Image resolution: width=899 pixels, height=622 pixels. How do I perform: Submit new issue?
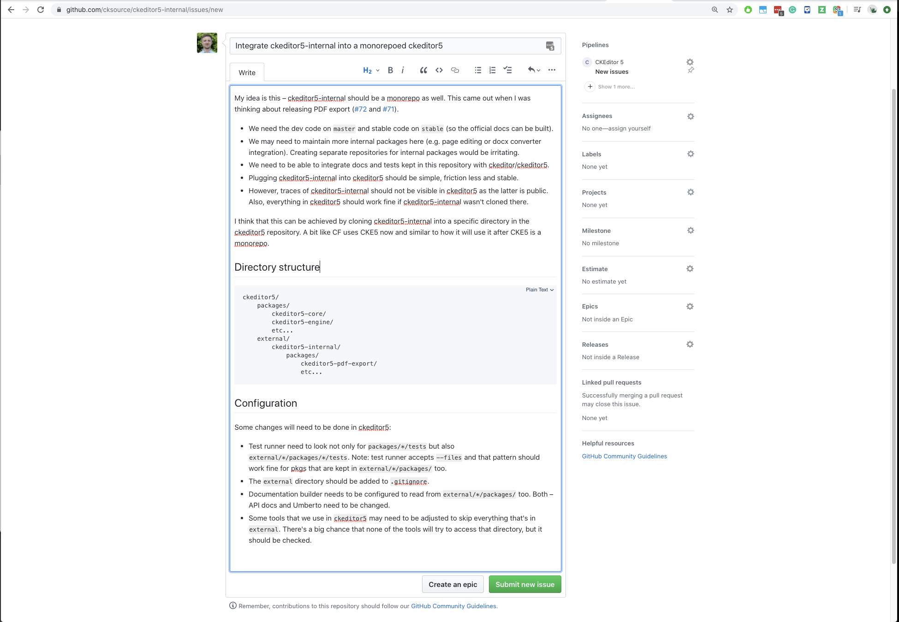pyautogui.click(x=524, y=584)
